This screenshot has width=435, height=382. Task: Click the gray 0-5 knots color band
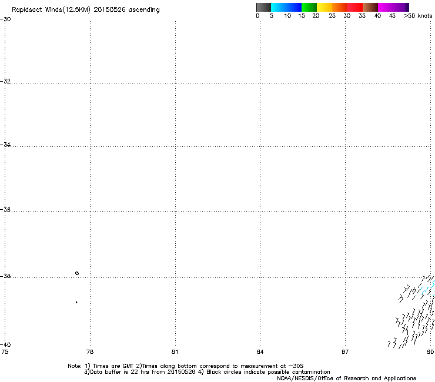click(x=263, y=7)
